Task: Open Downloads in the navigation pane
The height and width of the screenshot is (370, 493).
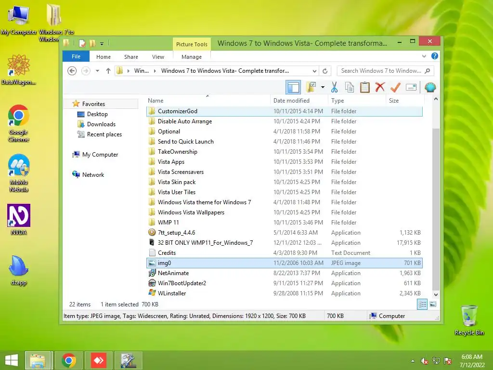Action: [x=101, y=124]
